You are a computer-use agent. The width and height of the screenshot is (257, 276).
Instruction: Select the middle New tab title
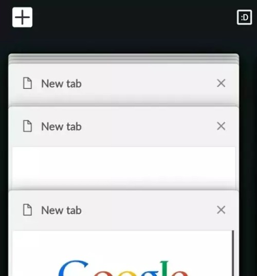pos(62,126)
